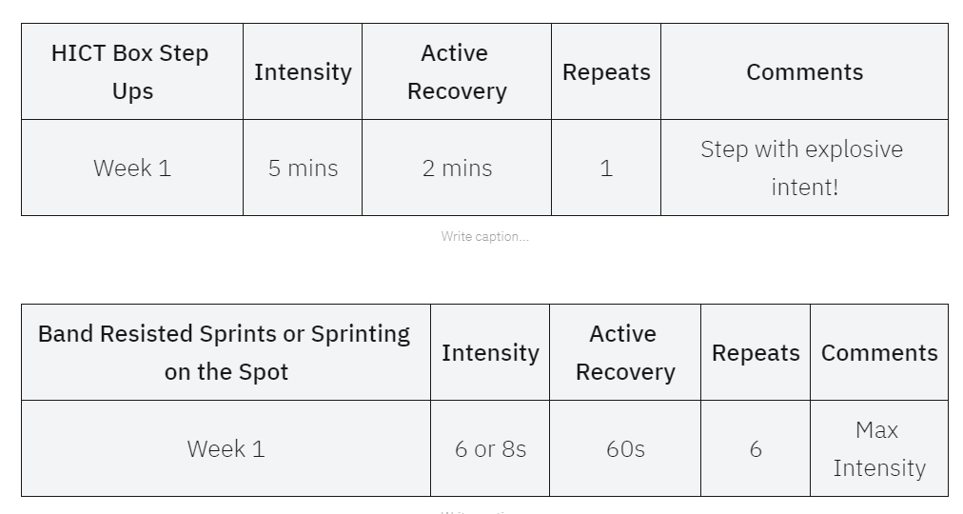Select the Week 1 cell in Sprints table
Viewport: 963px width, 514px height.
click(x=226, y=449)
